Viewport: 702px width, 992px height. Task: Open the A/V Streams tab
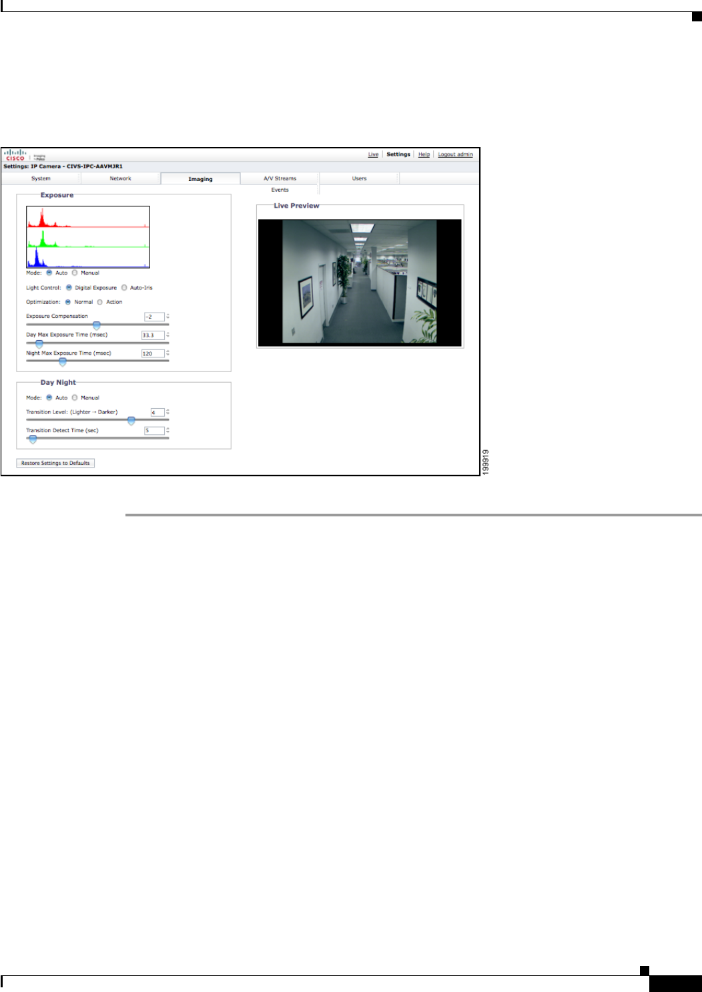point(280,178)
